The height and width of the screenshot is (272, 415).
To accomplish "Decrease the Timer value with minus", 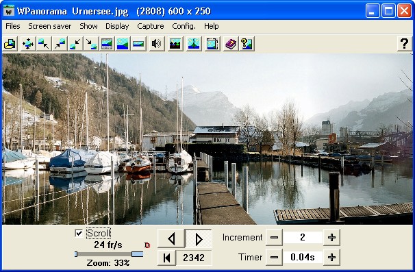I will [x=274, y=257].
